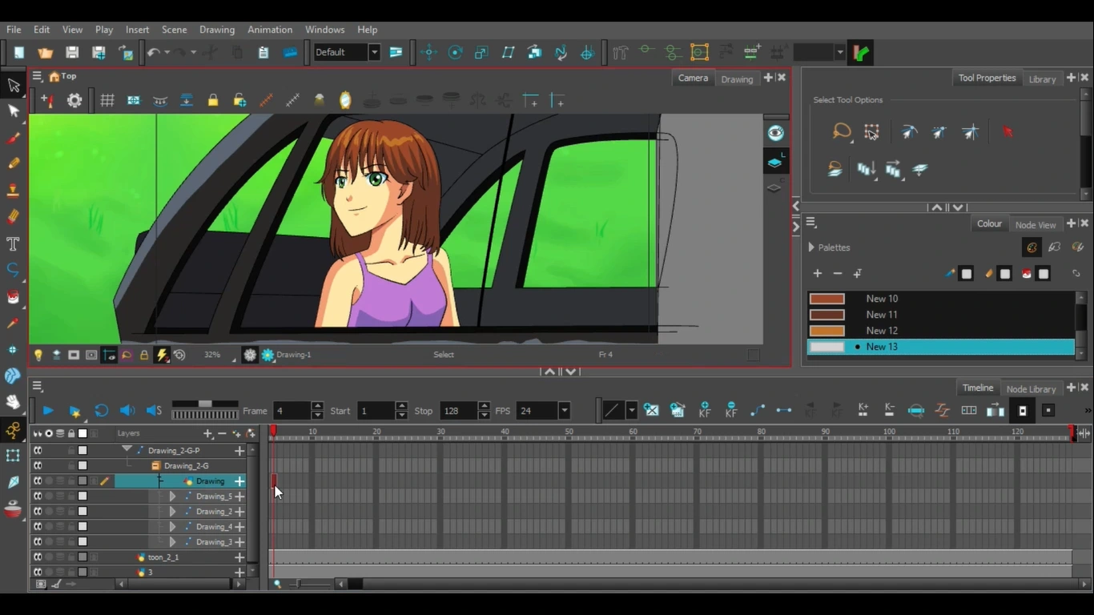Click the Add Keyframe KF plus icon

pyautogui.click(x=705, y=410)
